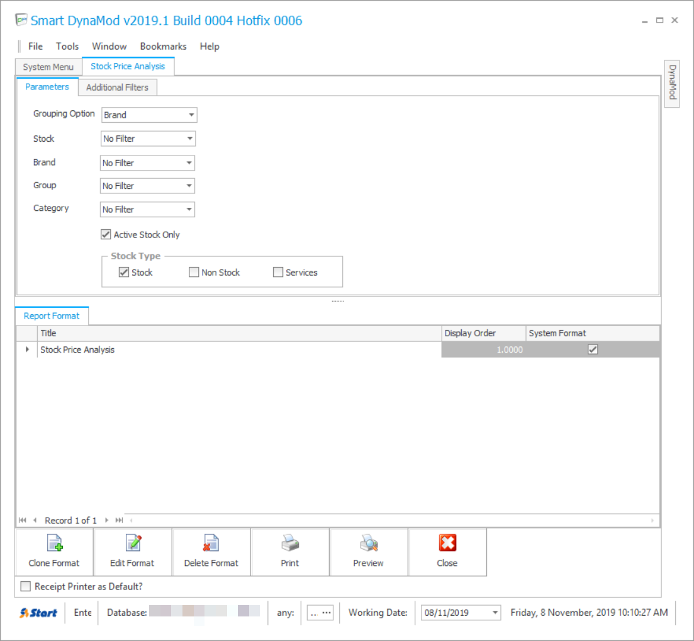Click the Edit Format button

point(132,552)
